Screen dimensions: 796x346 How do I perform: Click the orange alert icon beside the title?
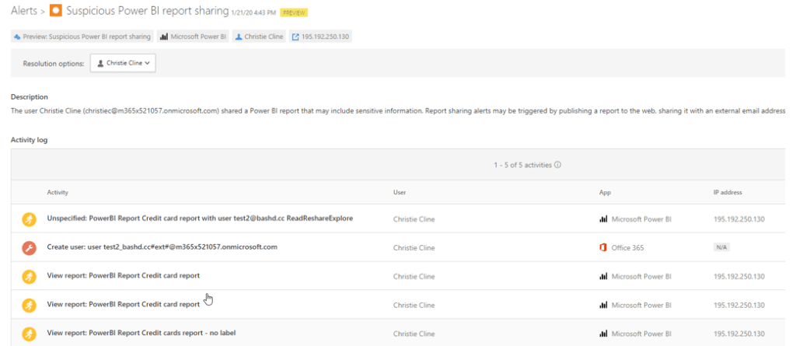coord(55,11)
